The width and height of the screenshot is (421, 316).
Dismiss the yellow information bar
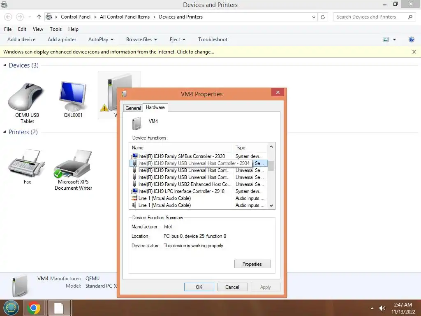414,52
